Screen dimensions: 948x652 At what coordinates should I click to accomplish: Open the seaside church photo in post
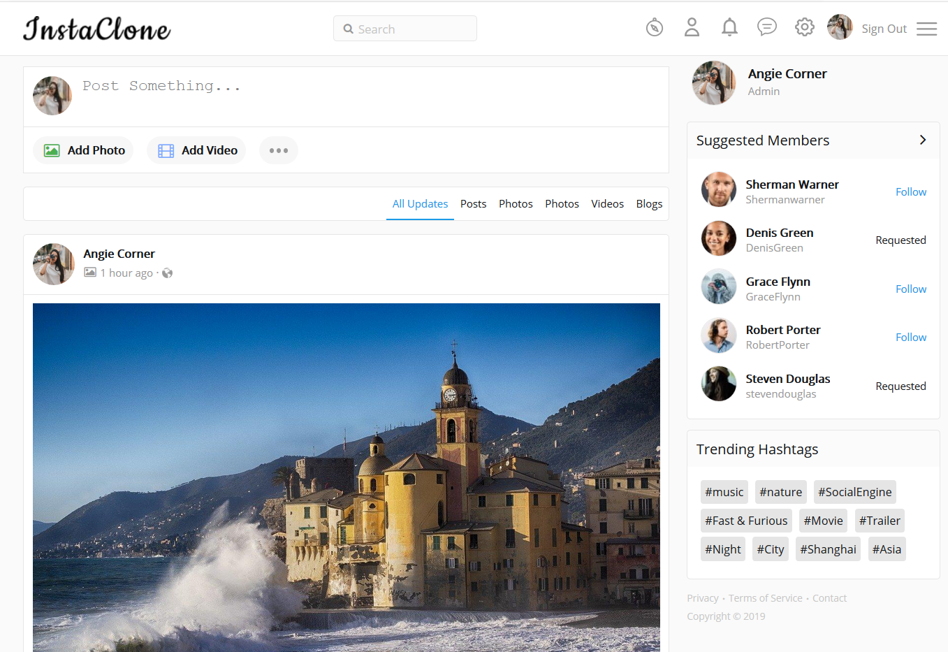[347, 475]
